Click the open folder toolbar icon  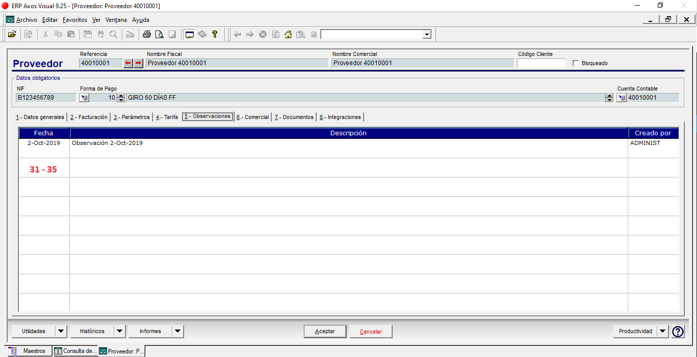[12, 35]
